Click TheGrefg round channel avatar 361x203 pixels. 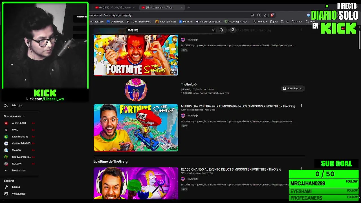[136, 90]
